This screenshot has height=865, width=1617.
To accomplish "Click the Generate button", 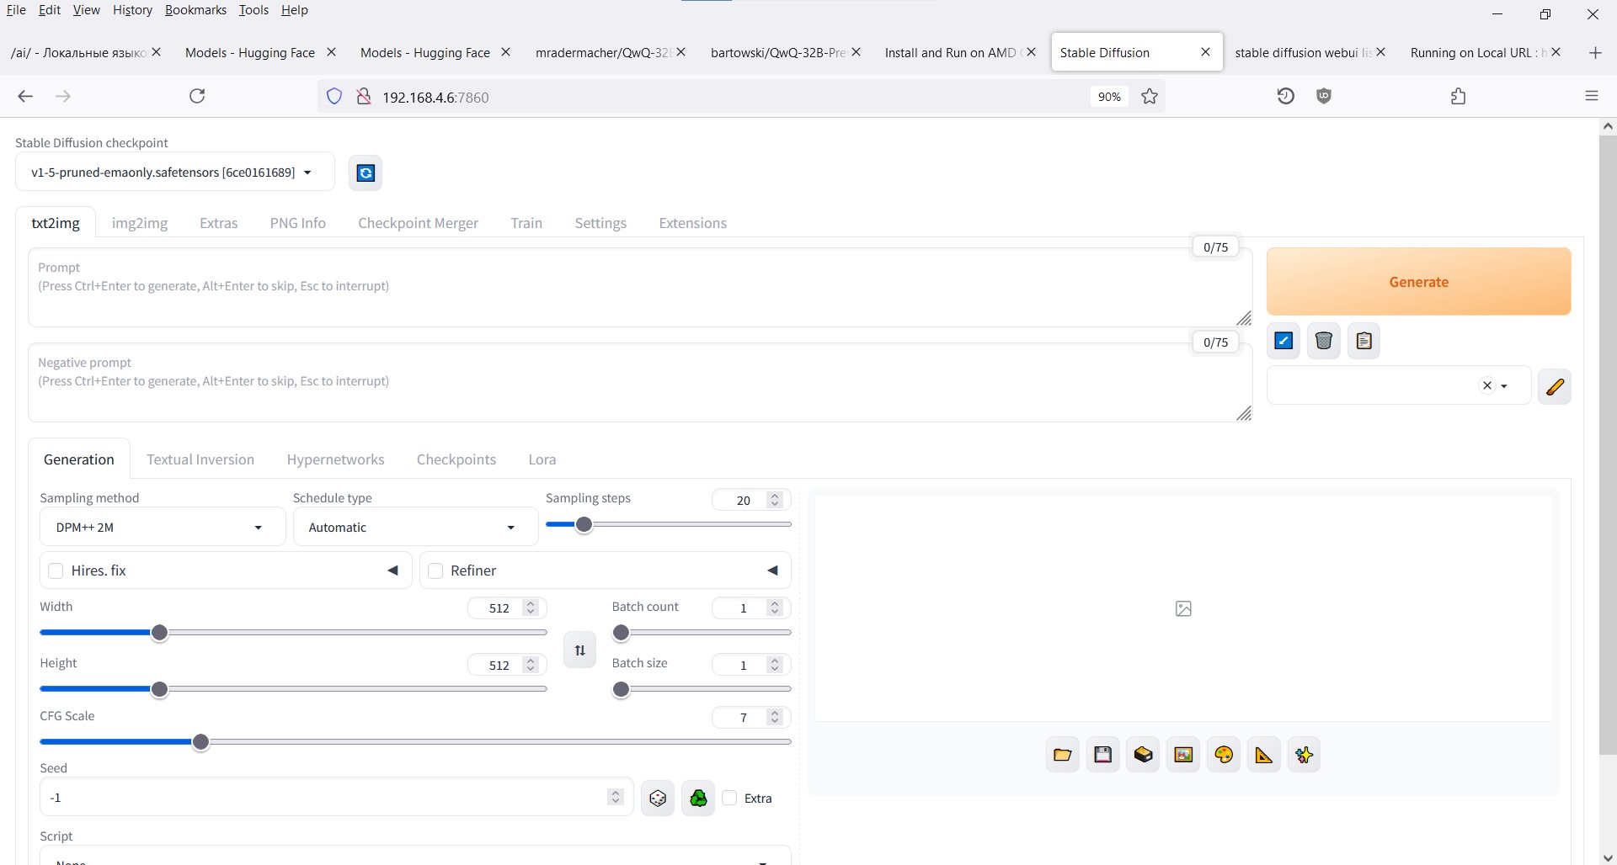I will (1419, 282).
